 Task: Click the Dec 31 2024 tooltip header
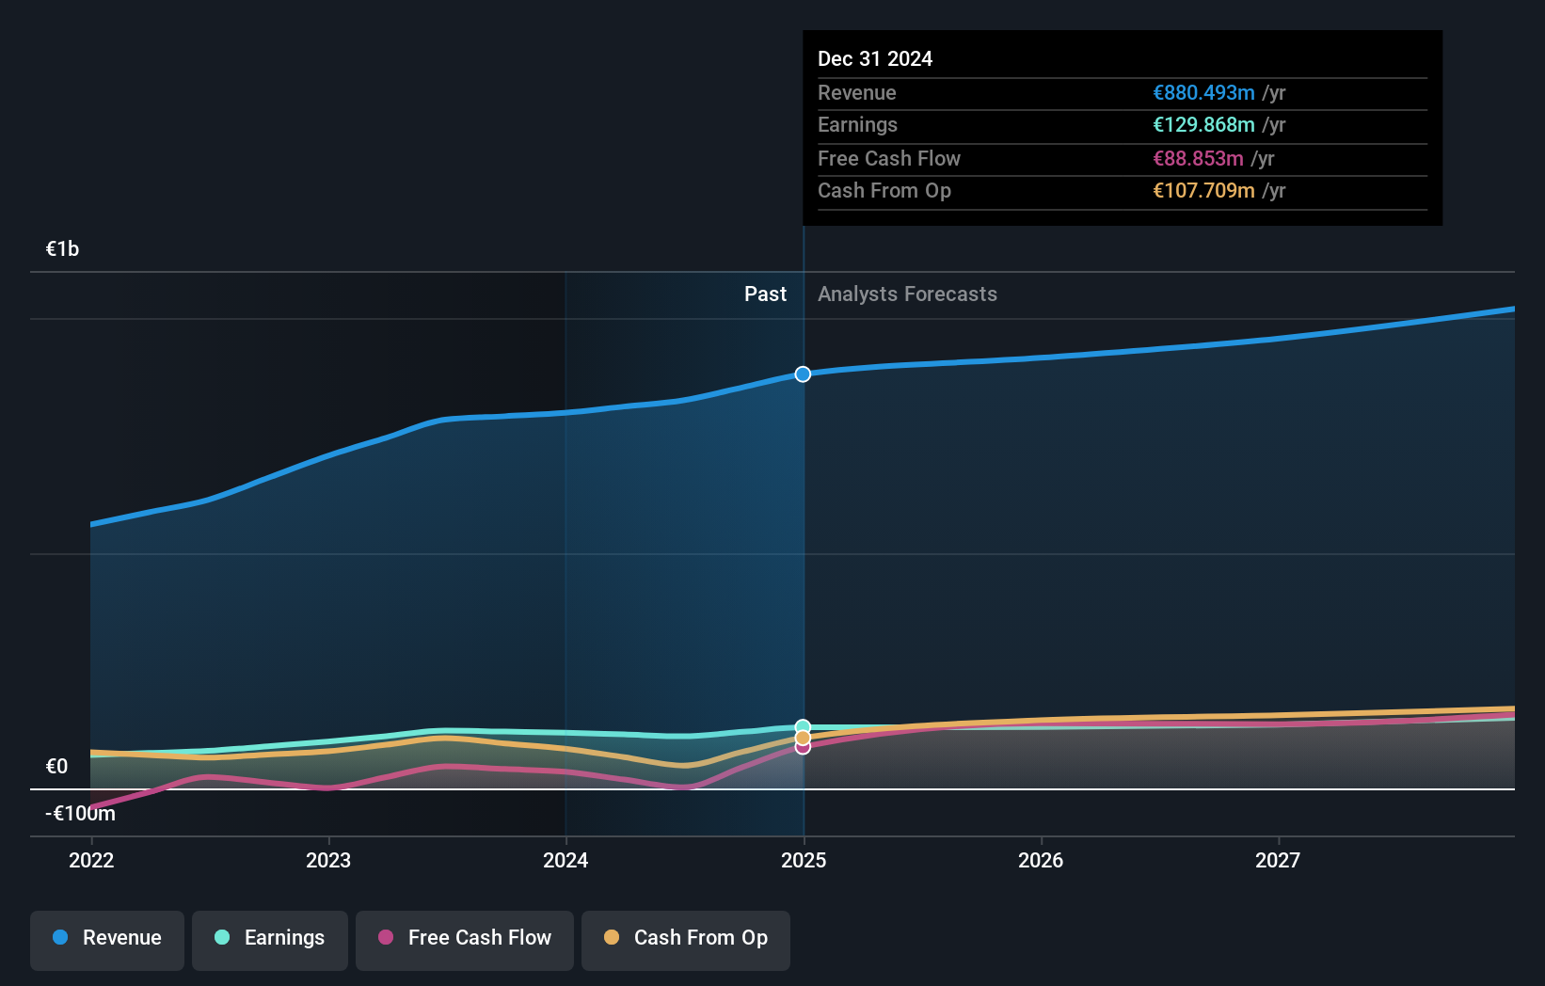tap(875, 58)
